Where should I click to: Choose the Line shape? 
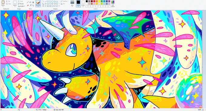(x=43, y=2)
